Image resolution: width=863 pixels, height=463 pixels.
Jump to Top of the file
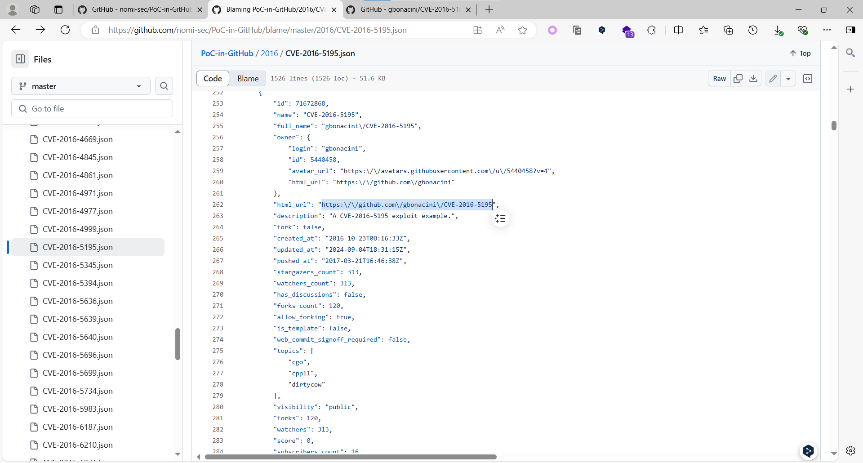click(x=800, y=53)
